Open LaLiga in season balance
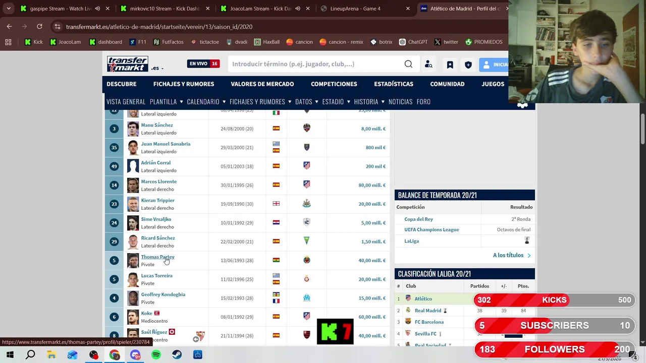The width and height of the screenshot is (646, 363). click(x=411, y=241)
